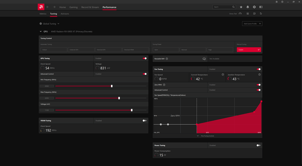Select Balanced tuning preset
The image size is (302, 166).
pos(193,50)
